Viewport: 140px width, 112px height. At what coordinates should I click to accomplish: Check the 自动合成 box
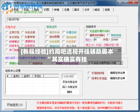(64, 37)
